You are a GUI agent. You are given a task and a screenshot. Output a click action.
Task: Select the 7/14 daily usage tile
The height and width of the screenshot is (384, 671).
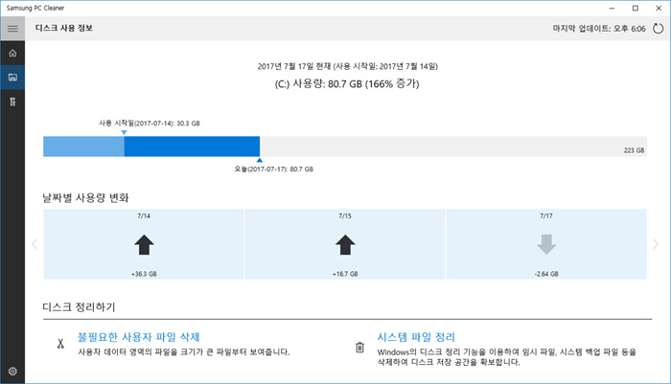pos(144,245)
